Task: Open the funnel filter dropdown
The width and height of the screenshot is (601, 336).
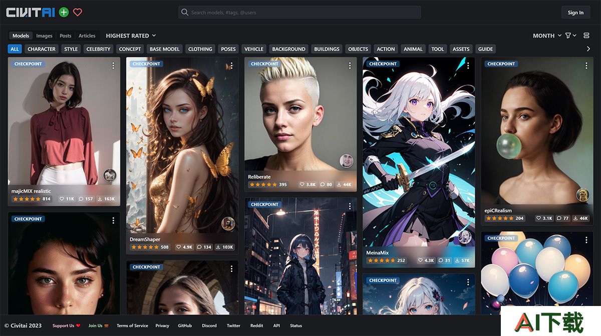Action: (570, 35)
